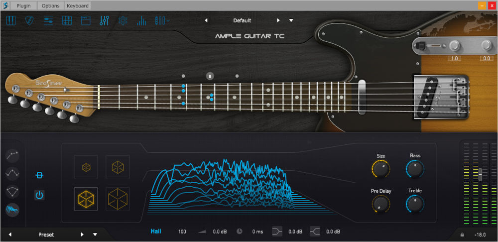Click the reverb value 100

[182, 232]
